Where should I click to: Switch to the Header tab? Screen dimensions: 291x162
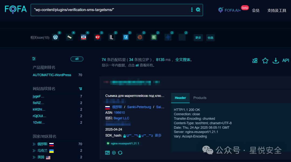coord(180,98)
